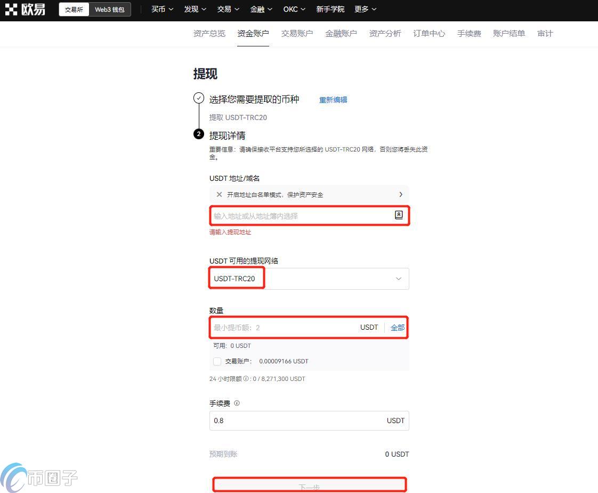Click 全部 to fill maximum amount
This screenshot has width=598, height=493.
point(397,327)
